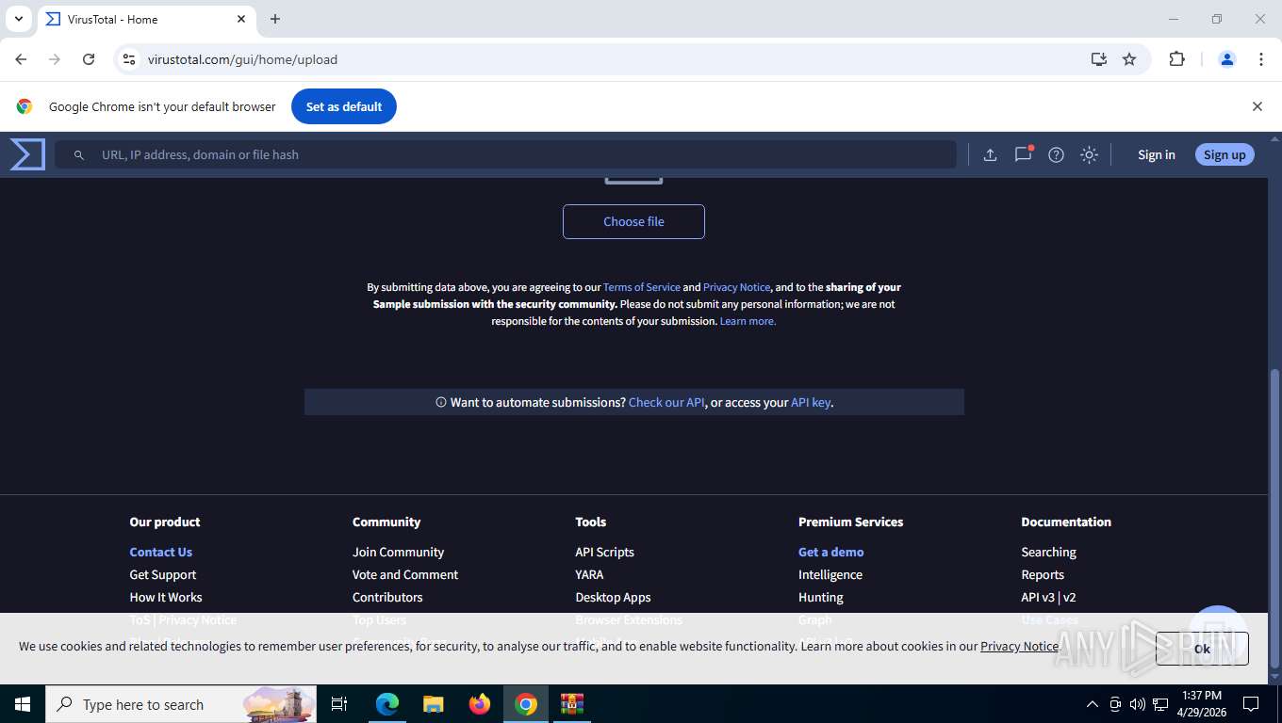Go forward with the browser forward arrow

pyautogui.click(x=55, y=59)
